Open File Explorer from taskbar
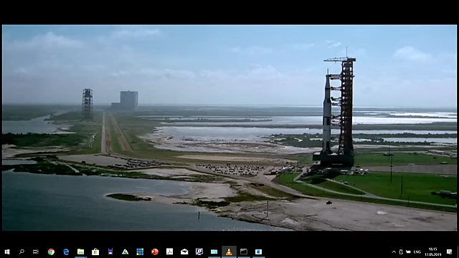This screenshot has height=258, width=459. pos(80,252)
